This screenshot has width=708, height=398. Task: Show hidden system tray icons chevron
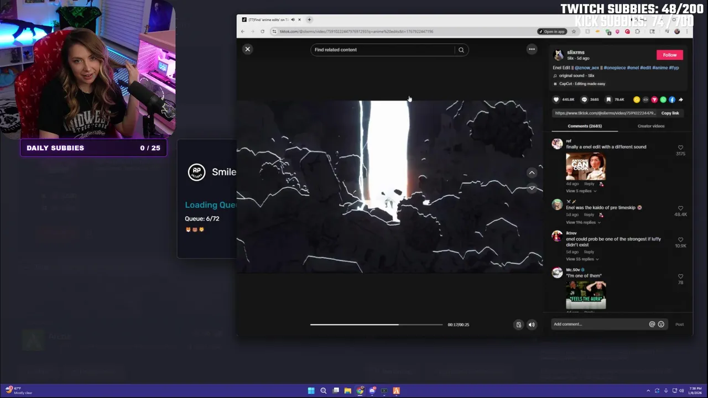click(648, 391)
